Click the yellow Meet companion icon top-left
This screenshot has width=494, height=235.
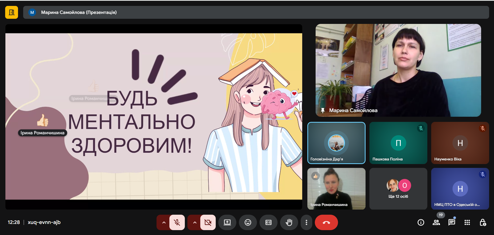(12, 12)
